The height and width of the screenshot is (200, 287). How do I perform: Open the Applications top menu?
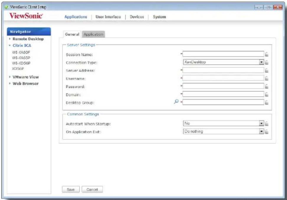coord(76,17)
